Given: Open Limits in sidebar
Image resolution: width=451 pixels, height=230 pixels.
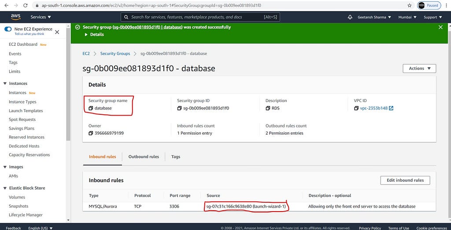Looking at the screenshot, I should (x=15, y=72).
